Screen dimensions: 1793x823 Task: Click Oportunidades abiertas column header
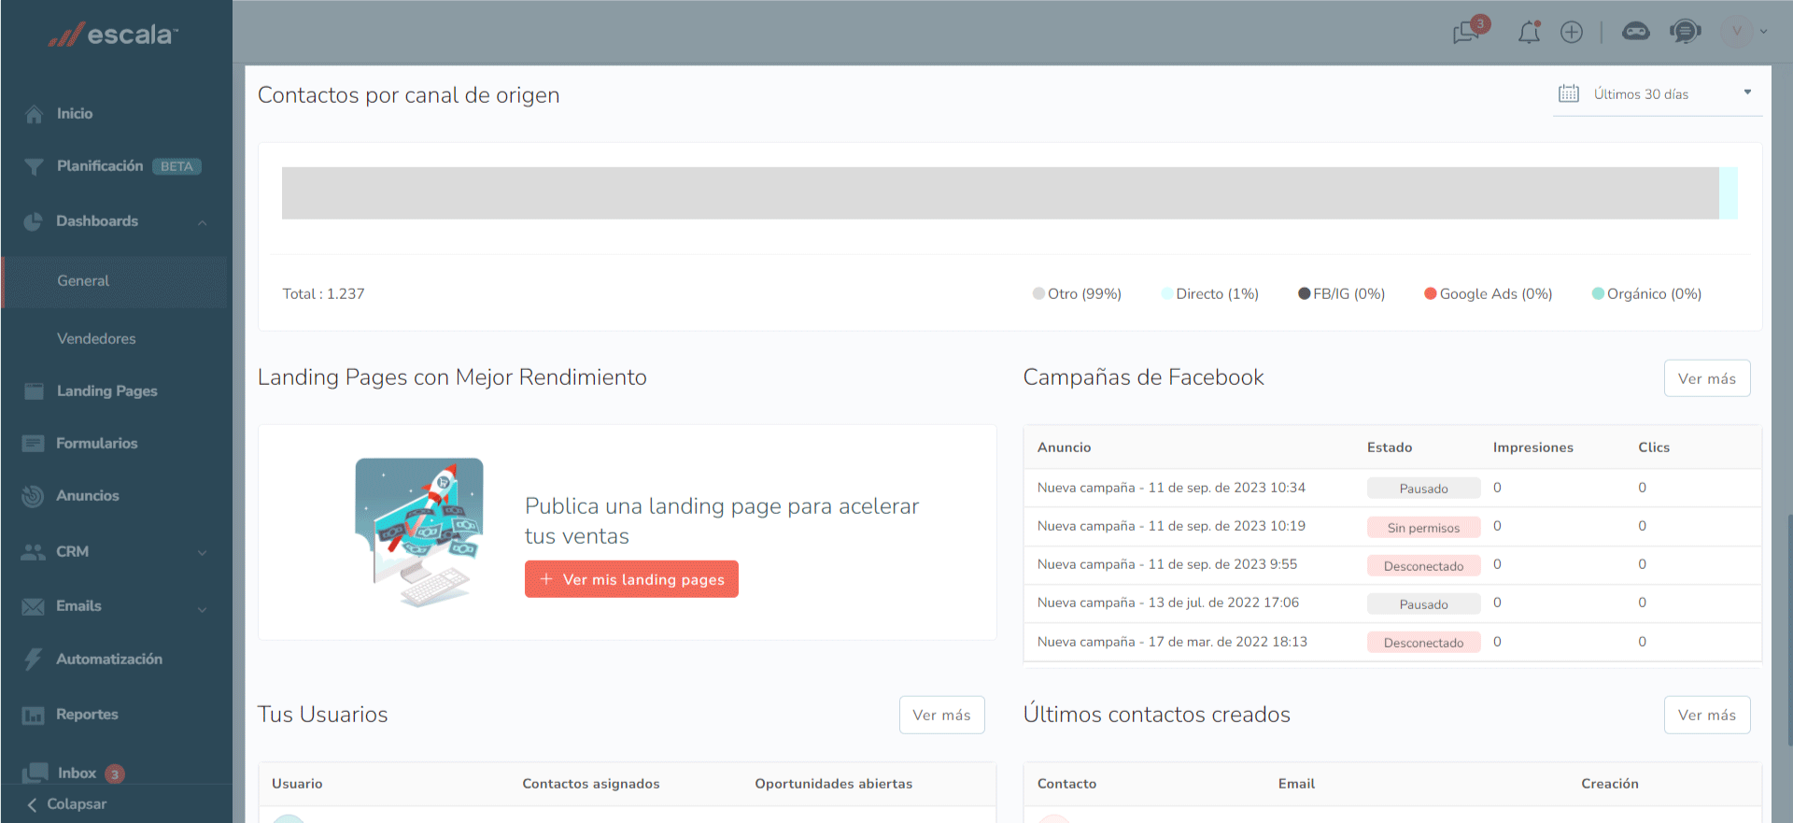click(x=834, y=784)
